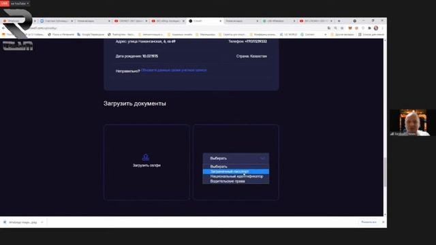Click the Загрузить документы heading
This screenshot has width=436, height=245.
pos(135,103)
